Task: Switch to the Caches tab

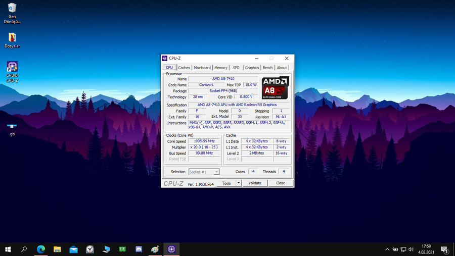Action: point(184,68)
